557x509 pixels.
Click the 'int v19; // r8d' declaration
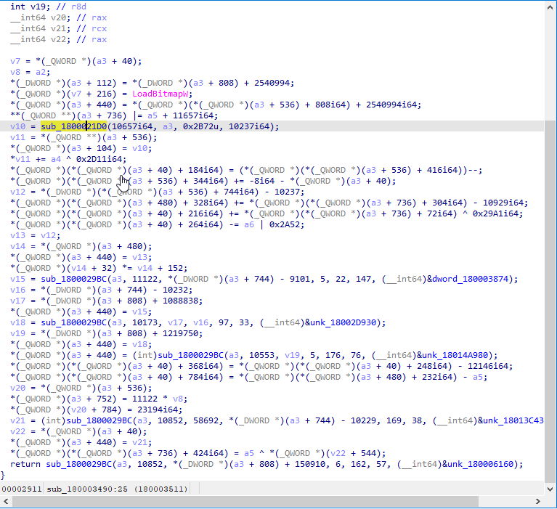(49, 7)
